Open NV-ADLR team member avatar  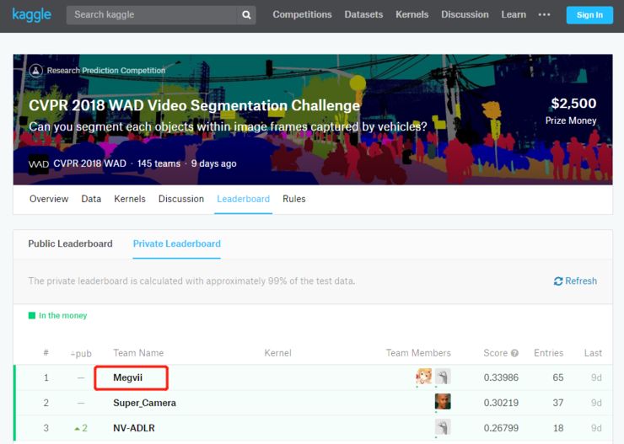(443, 427)
